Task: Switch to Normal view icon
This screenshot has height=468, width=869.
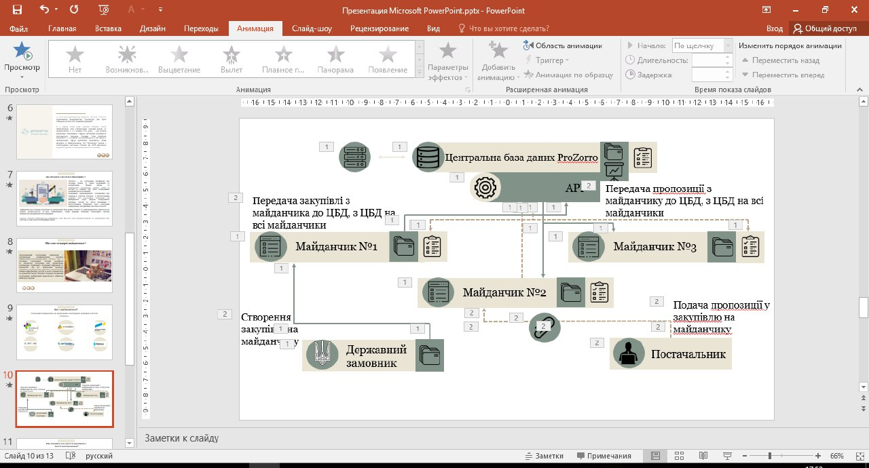Action: tap(655, 456)
